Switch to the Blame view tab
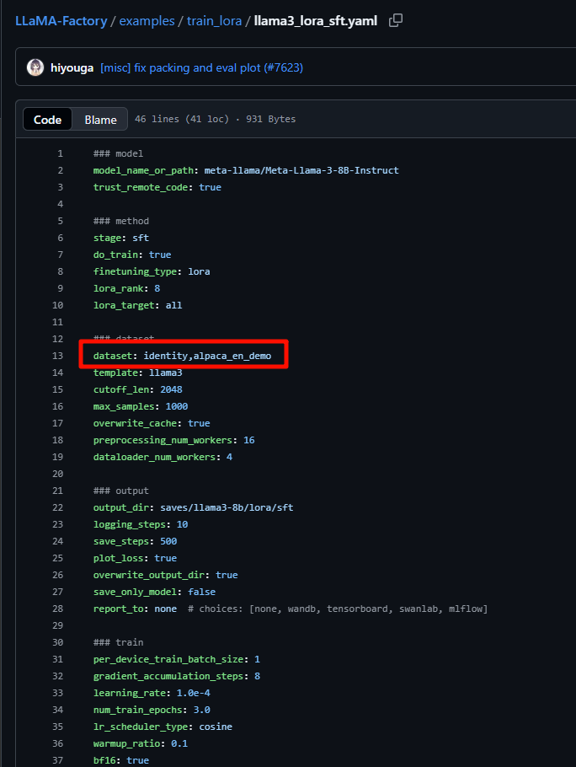 pos(100,120)
